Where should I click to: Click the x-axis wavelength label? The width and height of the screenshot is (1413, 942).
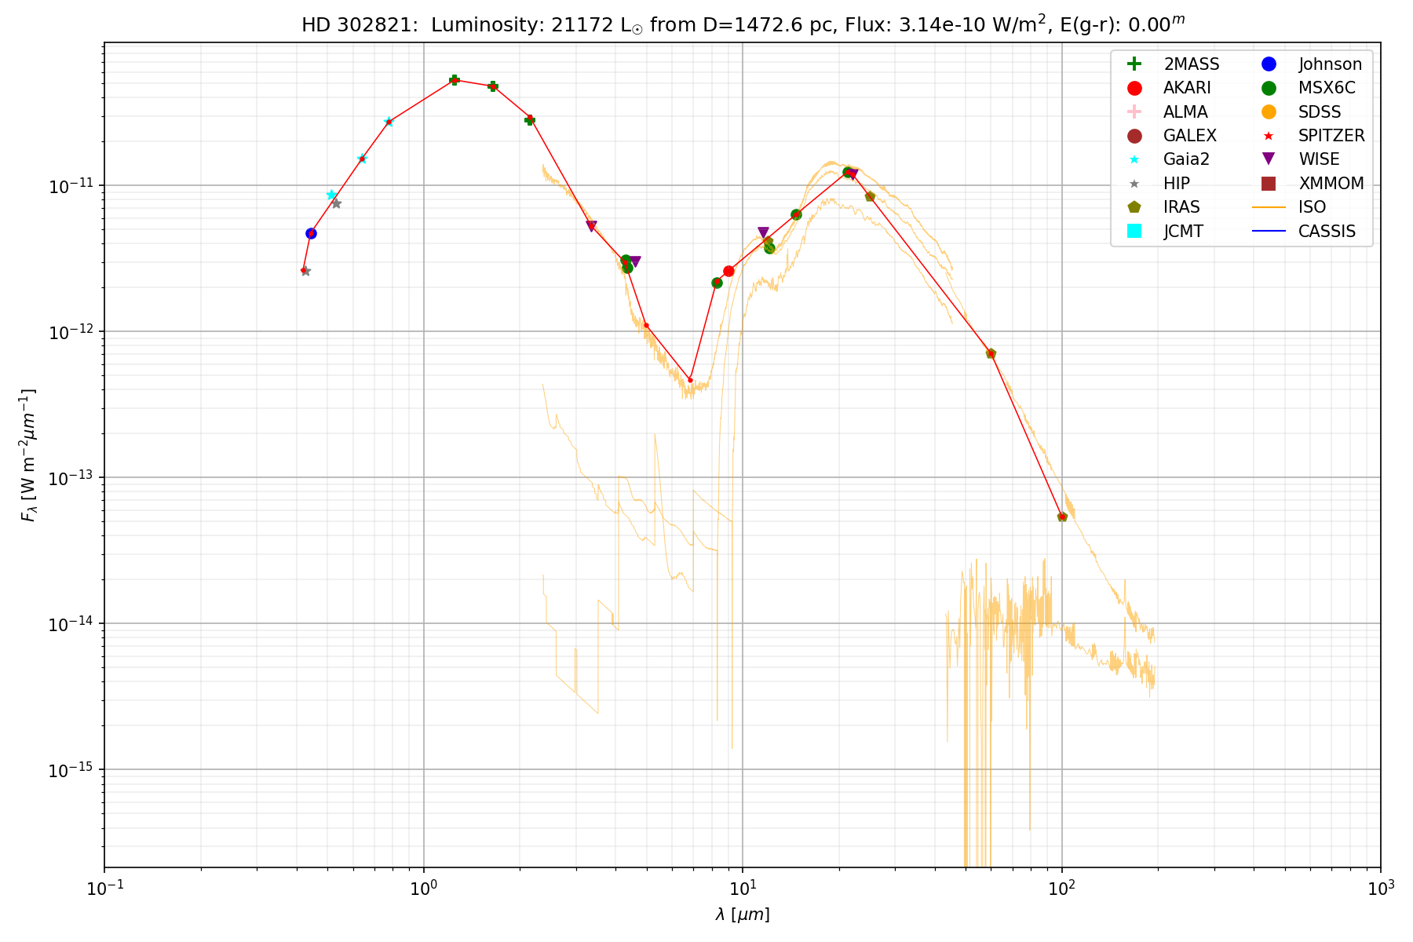pos(743,915)
